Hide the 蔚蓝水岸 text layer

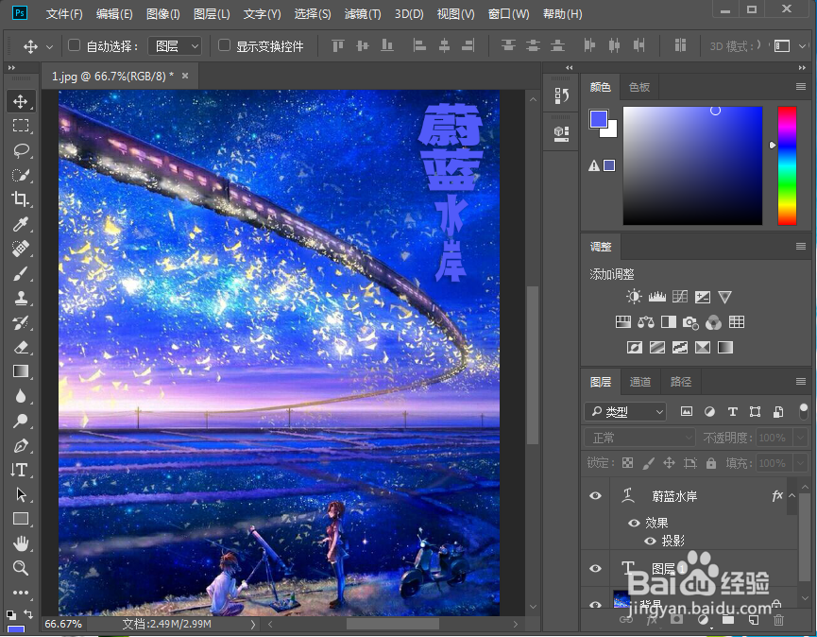click(596, 496)
